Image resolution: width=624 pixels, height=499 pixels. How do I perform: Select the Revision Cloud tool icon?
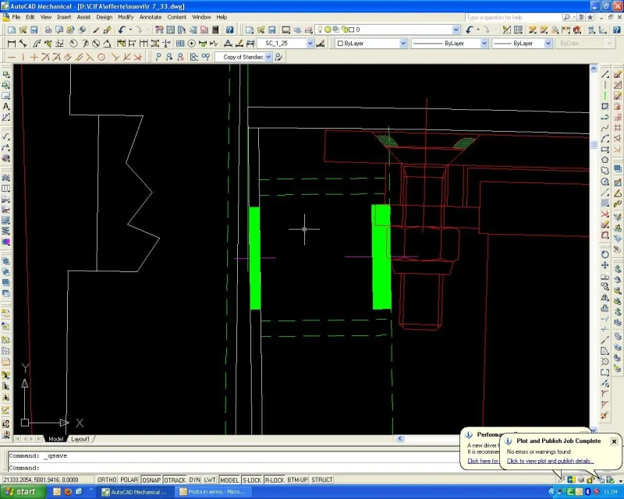point(605,171)
